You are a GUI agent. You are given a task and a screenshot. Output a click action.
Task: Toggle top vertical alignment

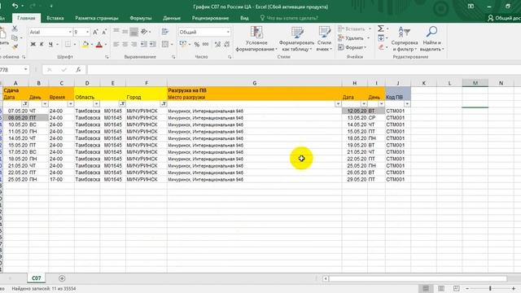click(116, 32)
